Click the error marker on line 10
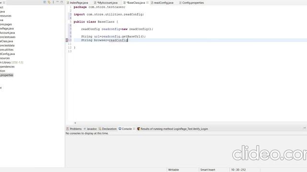The image size is (307, 172). 67,40
